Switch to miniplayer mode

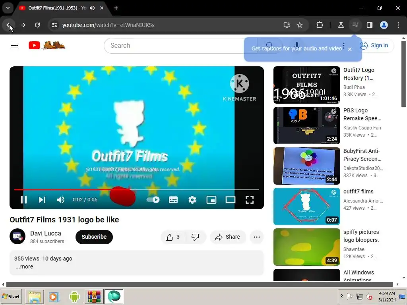click(x=211, y=200)
